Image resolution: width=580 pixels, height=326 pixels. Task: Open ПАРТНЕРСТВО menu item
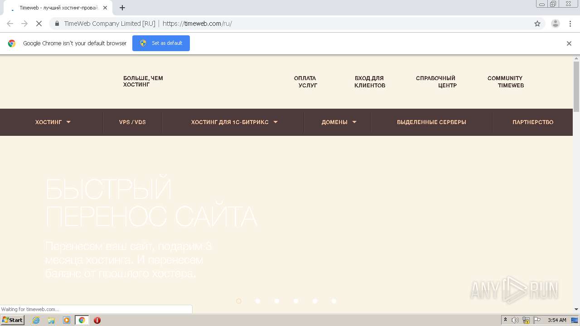(533, 122)
